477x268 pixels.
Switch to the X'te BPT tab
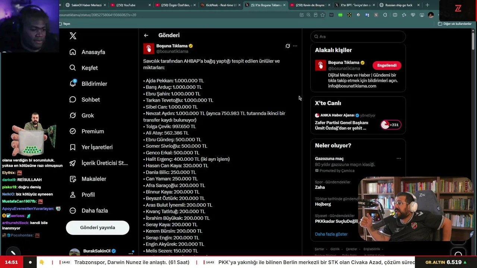tap(356, 5)
